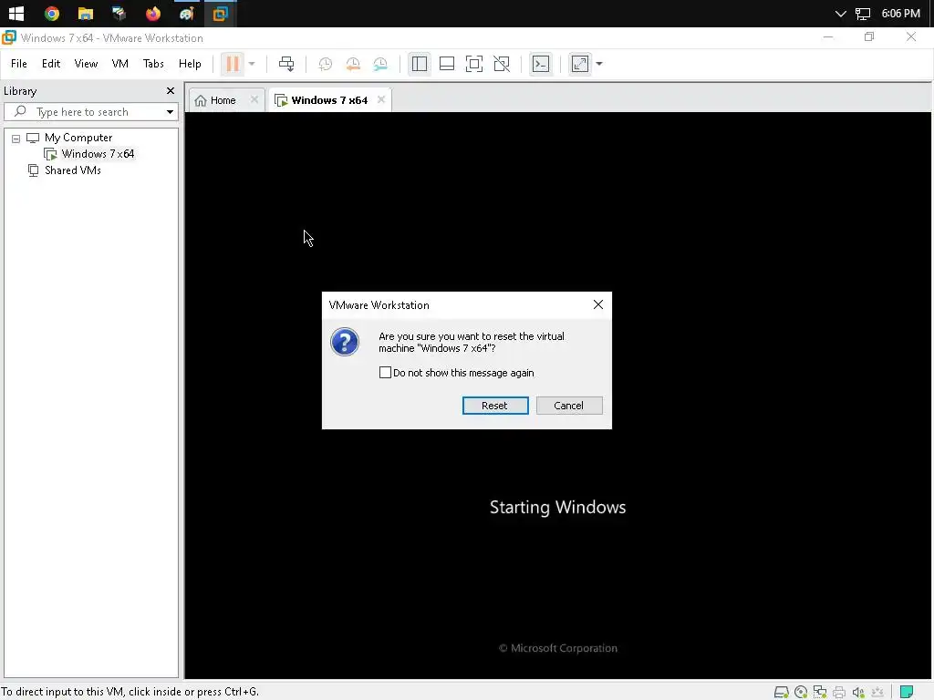Click the Reset button in the dialog
The height and width of the screenshot is (700, 934).
coord(495,406)
